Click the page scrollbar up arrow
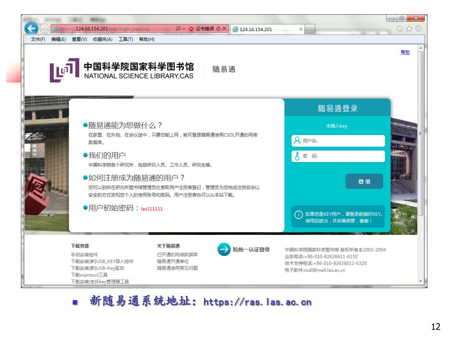 (x=420, y=48)
